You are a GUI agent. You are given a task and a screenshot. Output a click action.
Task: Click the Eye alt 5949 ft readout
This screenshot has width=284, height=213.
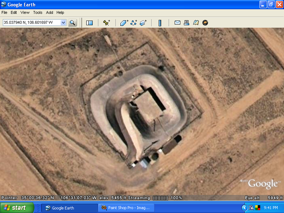pos(264,198)
